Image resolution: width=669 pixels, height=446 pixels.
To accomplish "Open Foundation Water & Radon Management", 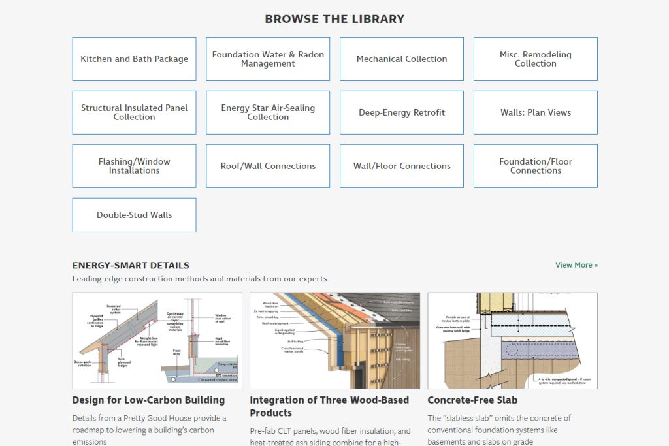I will [268, 59].
